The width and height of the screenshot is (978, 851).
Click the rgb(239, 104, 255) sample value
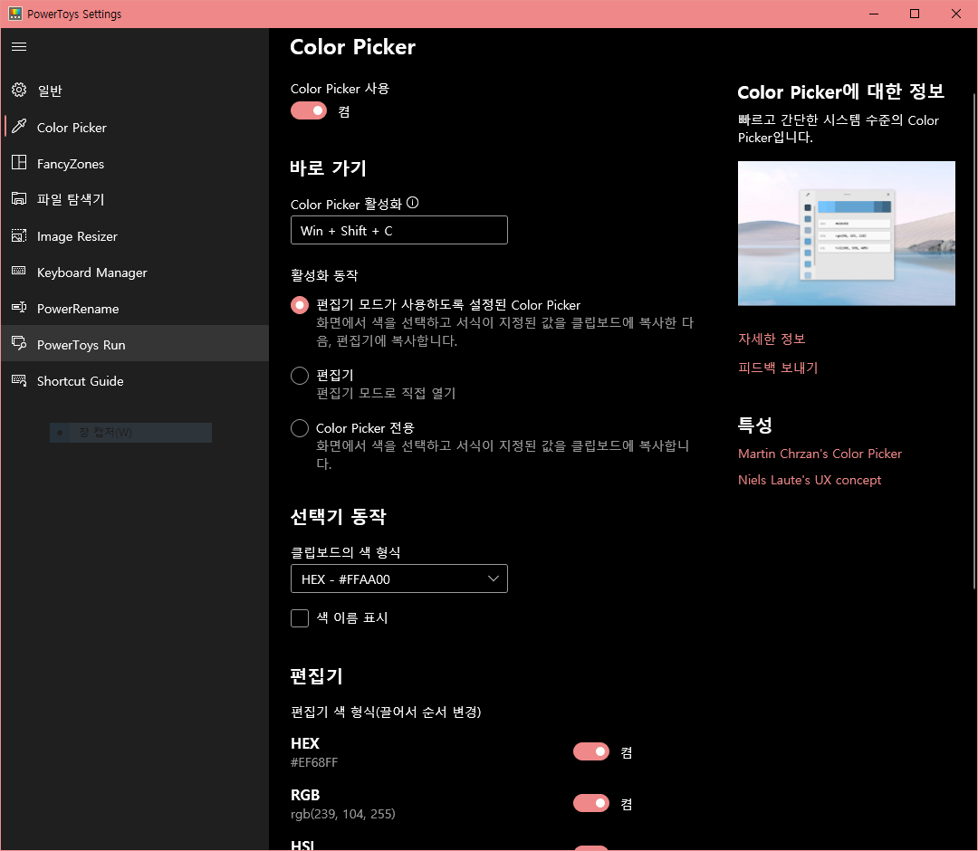pos(343,814)
